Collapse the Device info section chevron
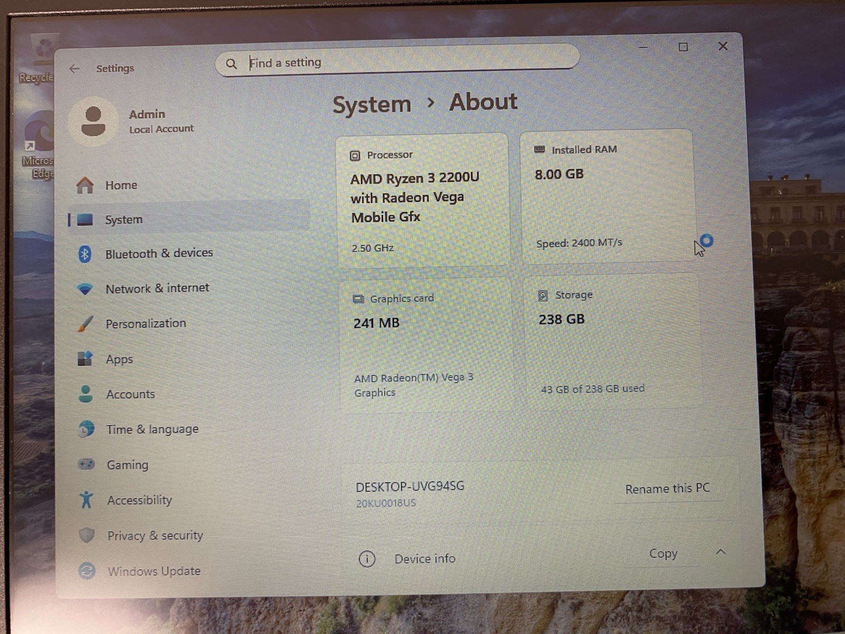 [720, 552]
